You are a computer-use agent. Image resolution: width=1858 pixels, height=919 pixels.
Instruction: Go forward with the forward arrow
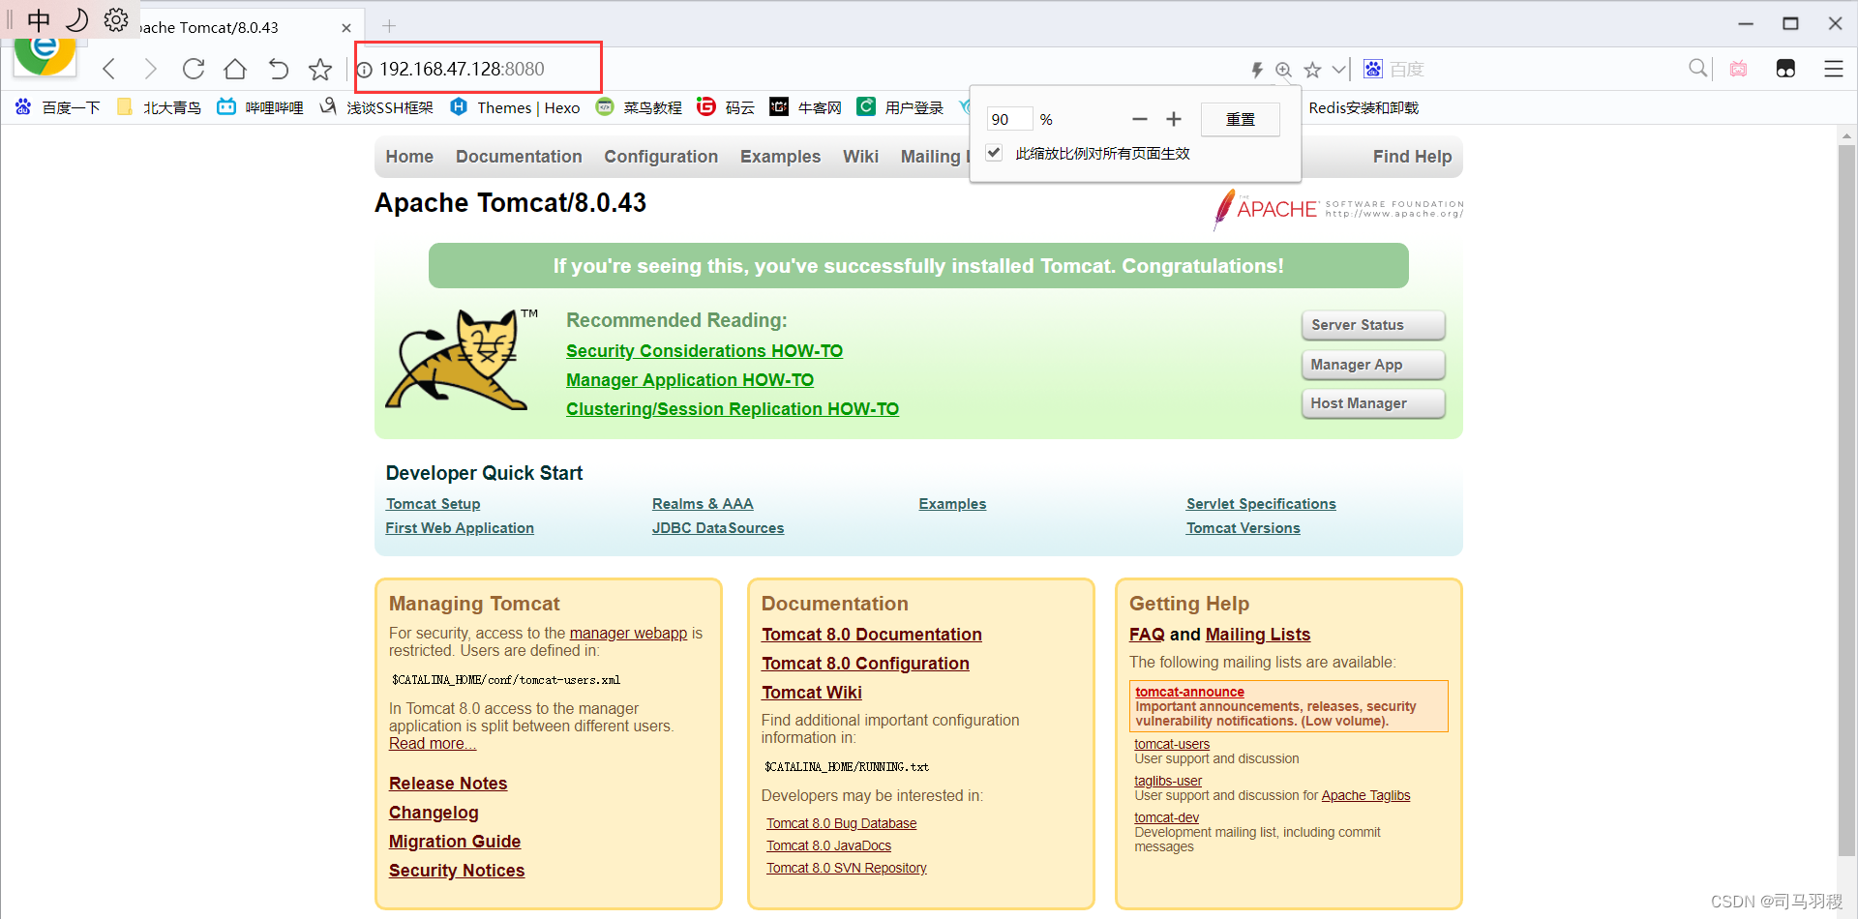[150, 69]
